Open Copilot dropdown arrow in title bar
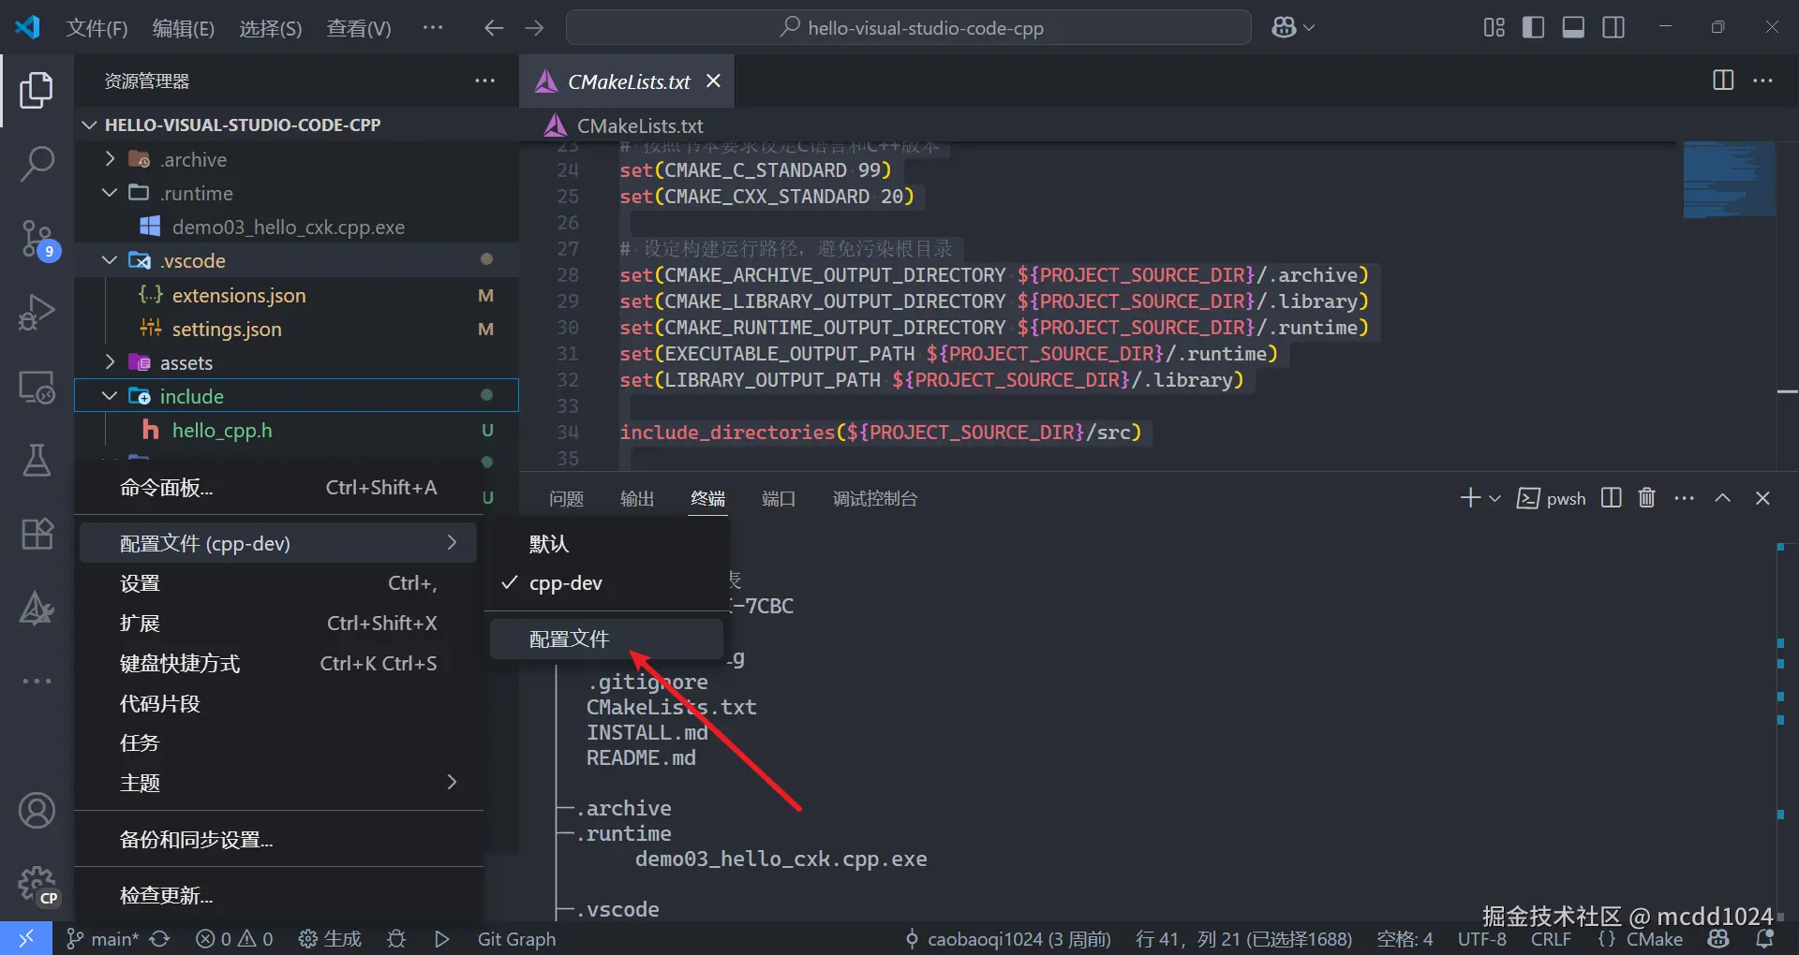 tap(1309, 28)
